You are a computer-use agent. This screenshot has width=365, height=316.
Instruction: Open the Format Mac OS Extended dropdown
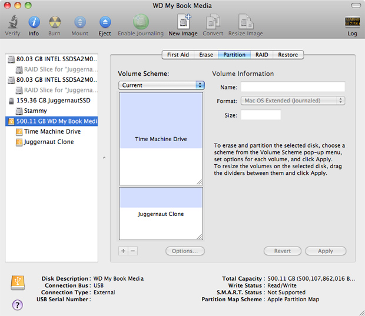293,101
